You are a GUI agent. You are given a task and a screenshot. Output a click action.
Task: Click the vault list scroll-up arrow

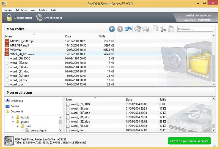click(214, 36)
